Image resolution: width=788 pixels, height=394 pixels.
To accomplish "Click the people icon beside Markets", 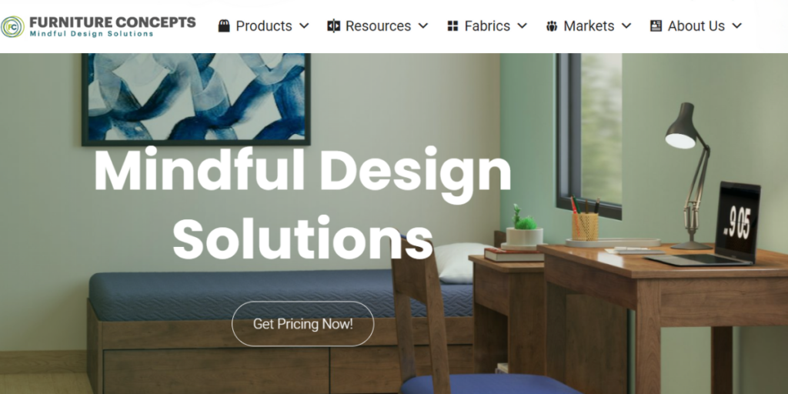I will tap(552, 26).
